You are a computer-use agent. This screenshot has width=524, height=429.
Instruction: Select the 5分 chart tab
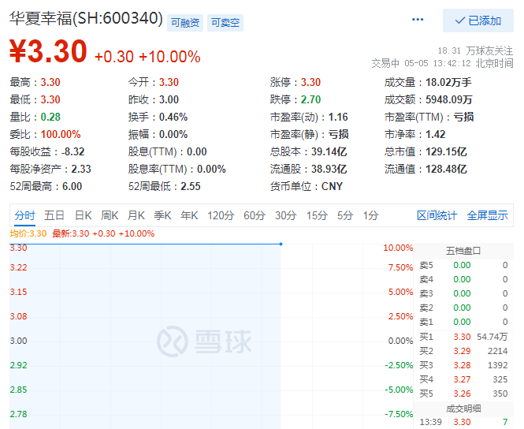(345, 215)
